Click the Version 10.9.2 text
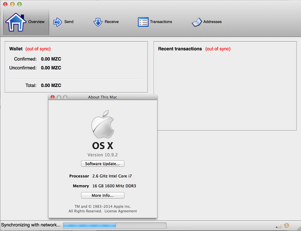The image size is (301, 231). pyautogui.click(x=102, y=155)
